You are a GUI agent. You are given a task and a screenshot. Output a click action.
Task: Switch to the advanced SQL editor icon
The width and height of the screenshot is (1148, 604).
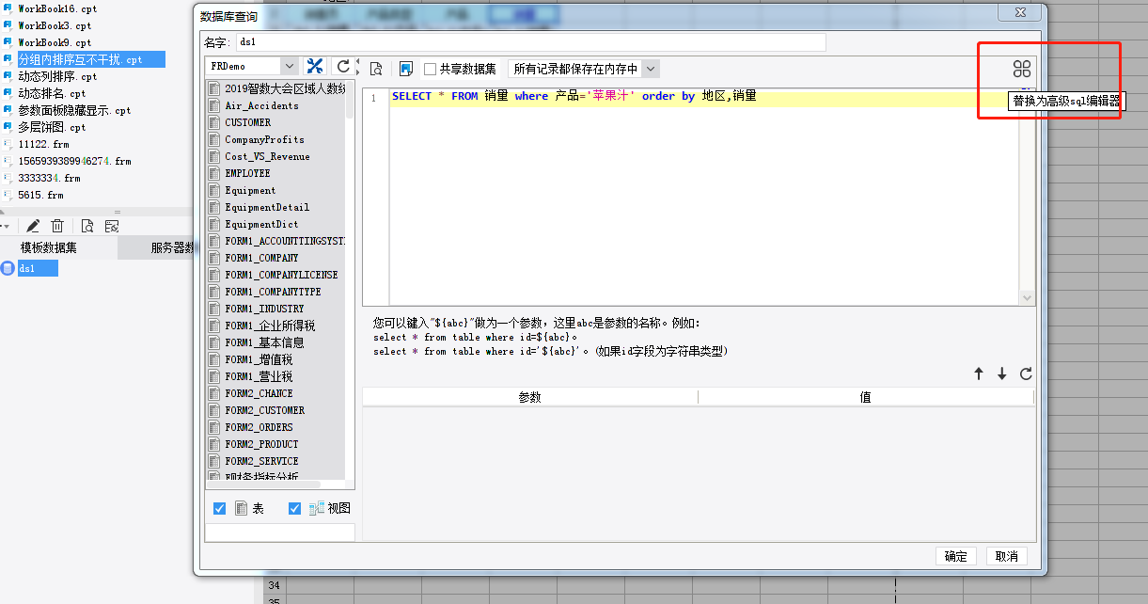(x=1022, y=69)
